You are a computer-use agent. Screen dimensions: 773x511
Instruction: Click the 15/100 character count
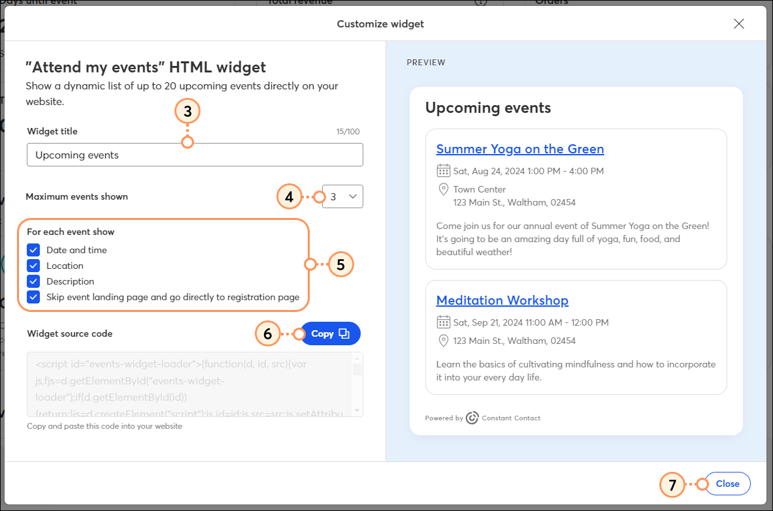348,131
